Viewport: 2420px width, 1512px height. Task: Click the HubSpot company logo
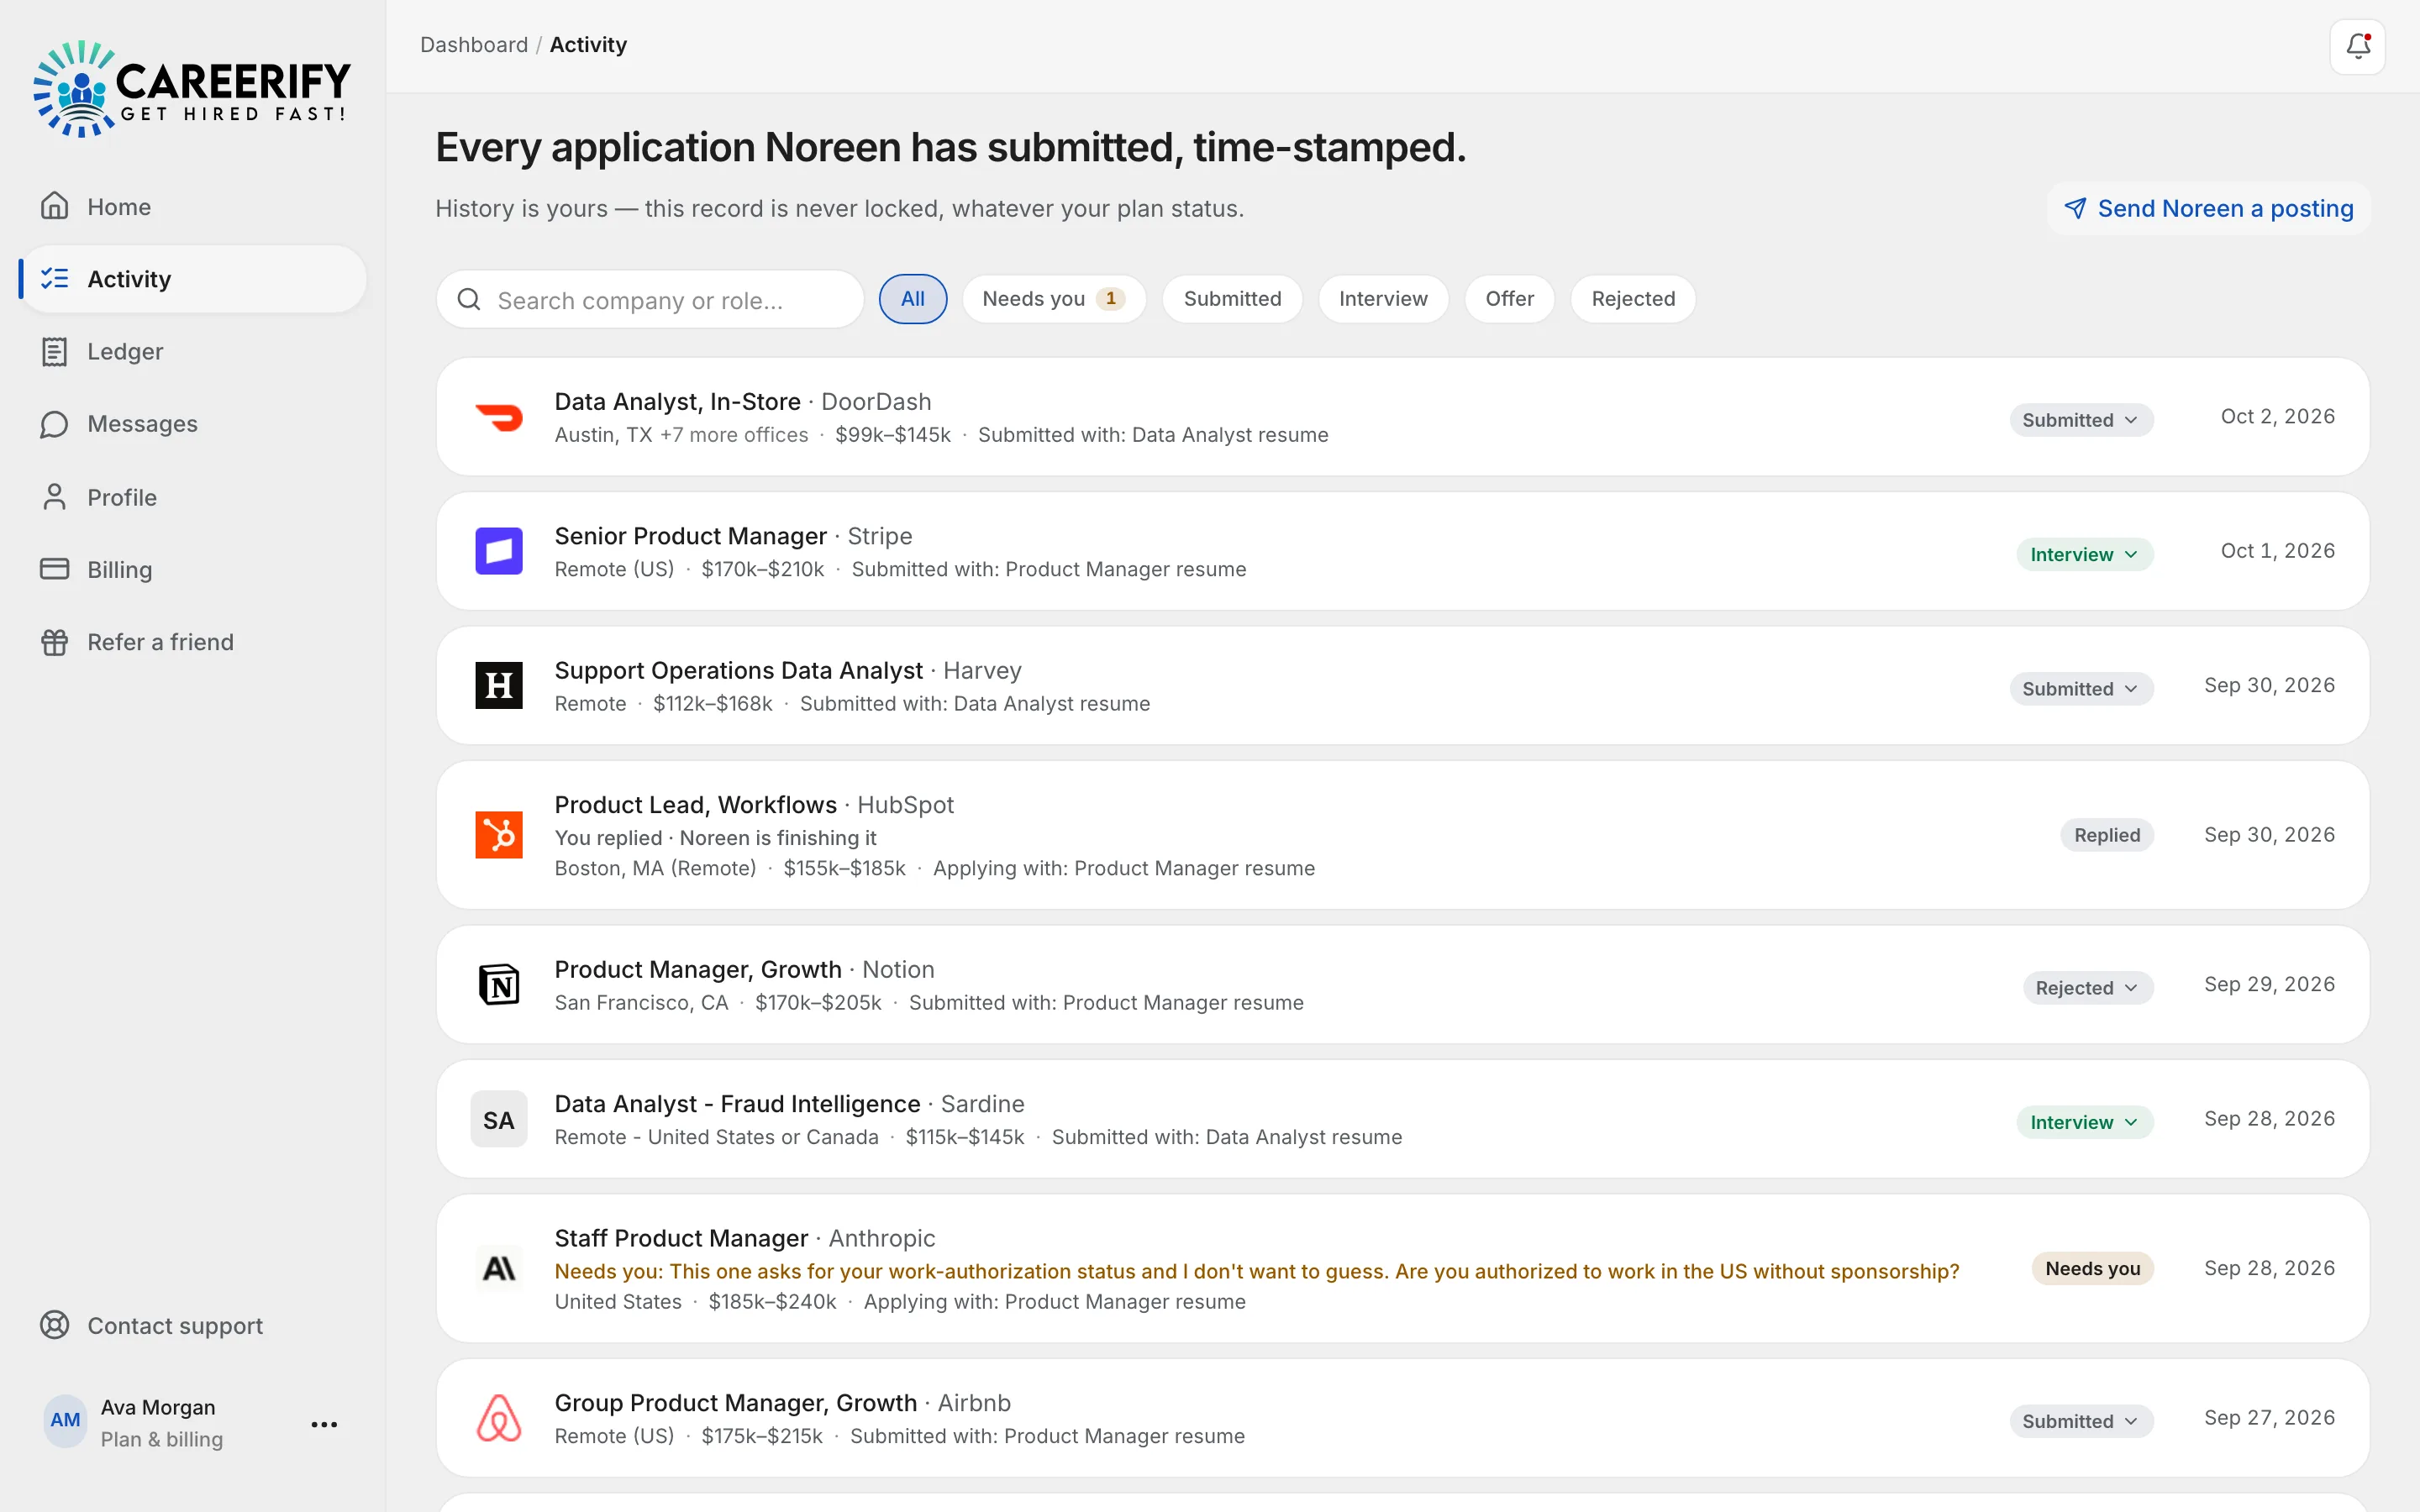499,835
